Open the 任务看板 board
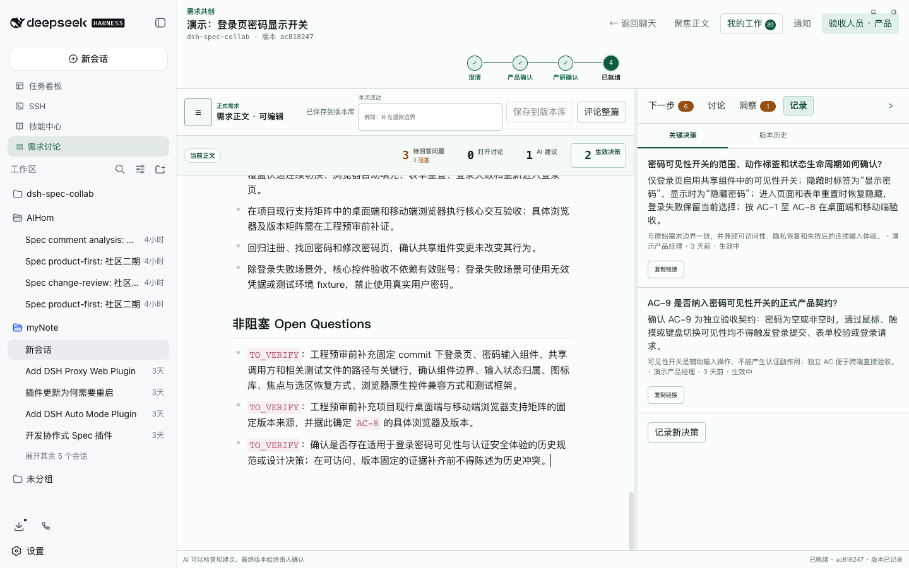Viewport: 909px width, 568px height. (88, 86)
